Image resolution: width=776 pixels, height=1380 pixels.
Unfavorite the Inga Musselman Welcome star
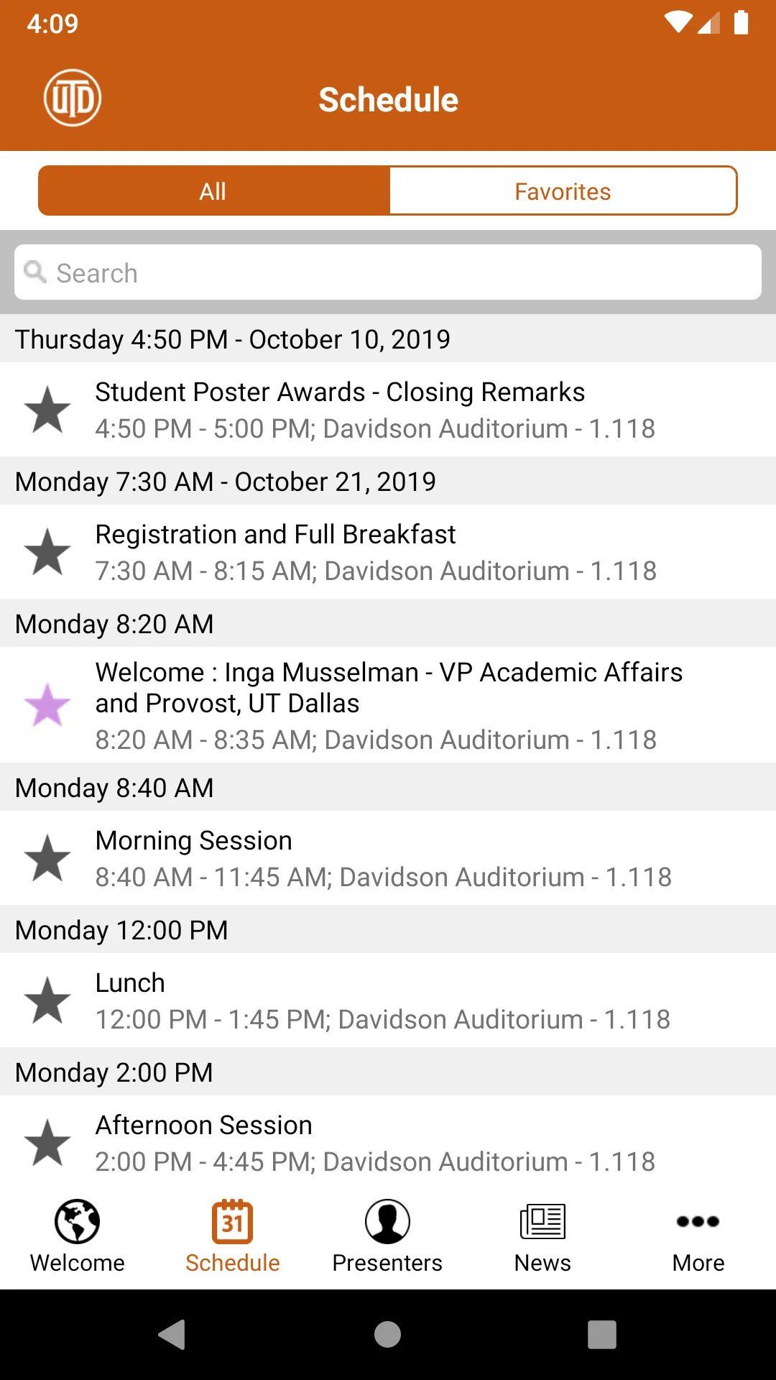47,705
